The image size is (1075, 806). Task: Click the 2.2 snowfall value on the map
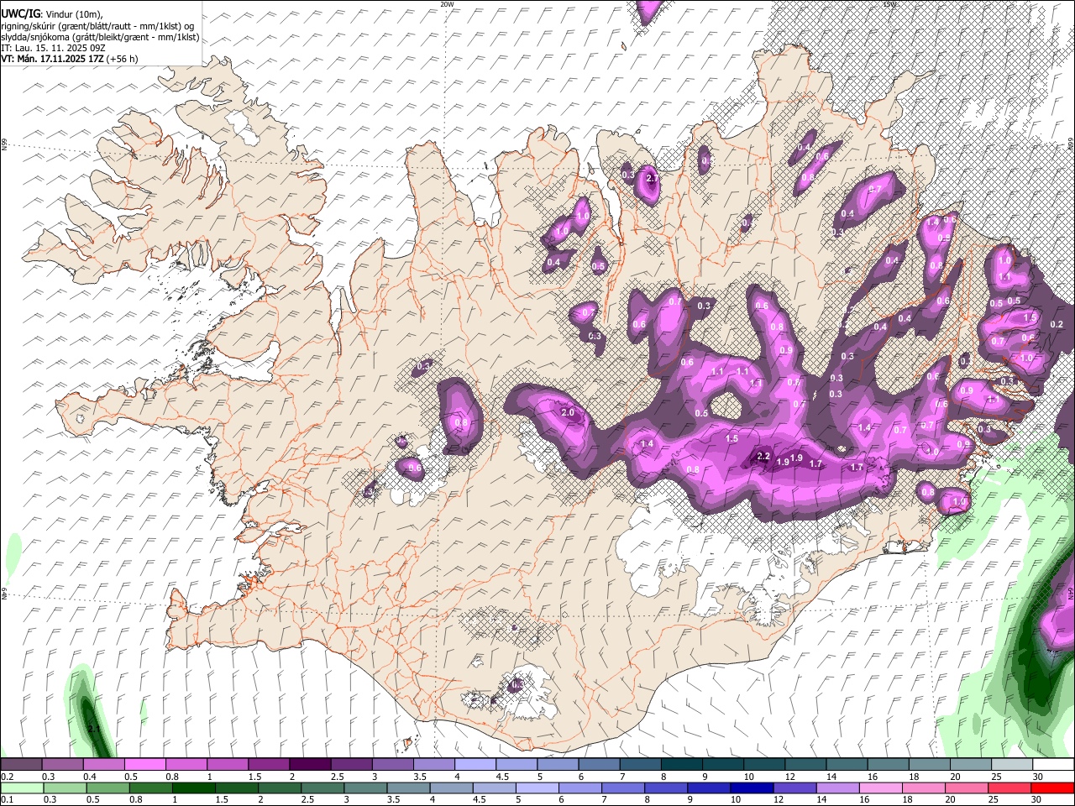(x=763, y=457)
